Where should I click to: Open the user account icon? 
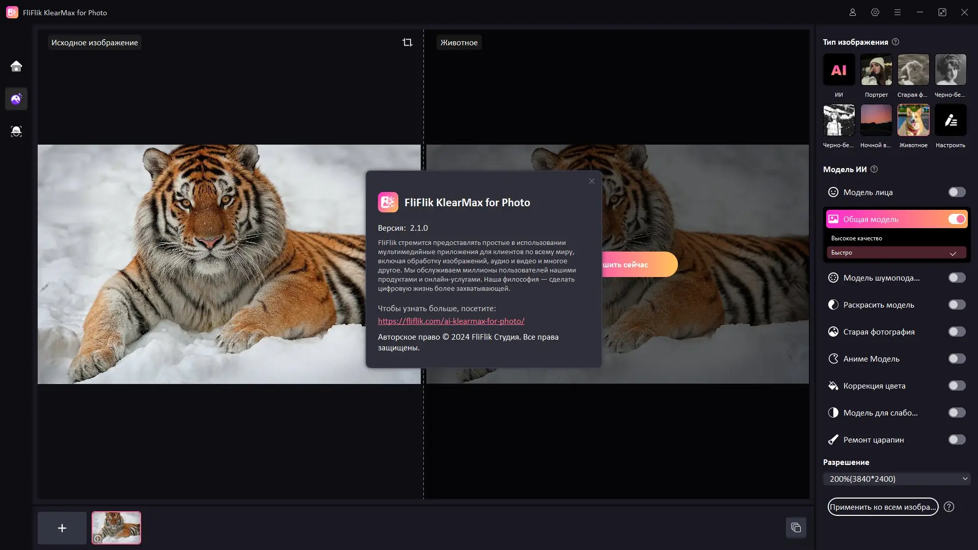point(853,12)
